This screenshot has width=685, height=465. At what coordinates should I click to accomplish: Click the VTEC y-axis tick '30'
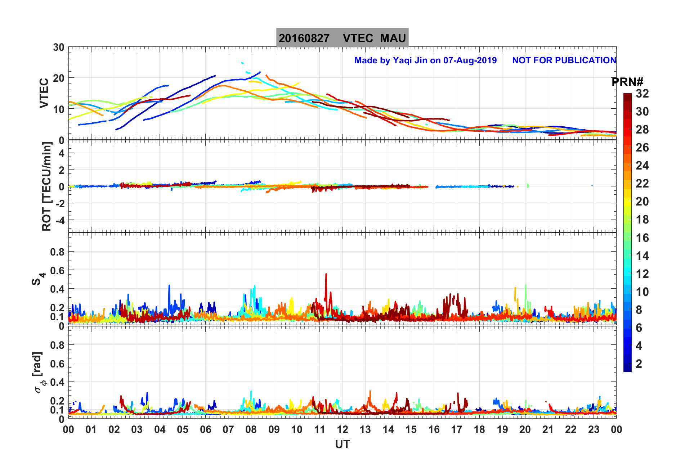coord(58,48)
